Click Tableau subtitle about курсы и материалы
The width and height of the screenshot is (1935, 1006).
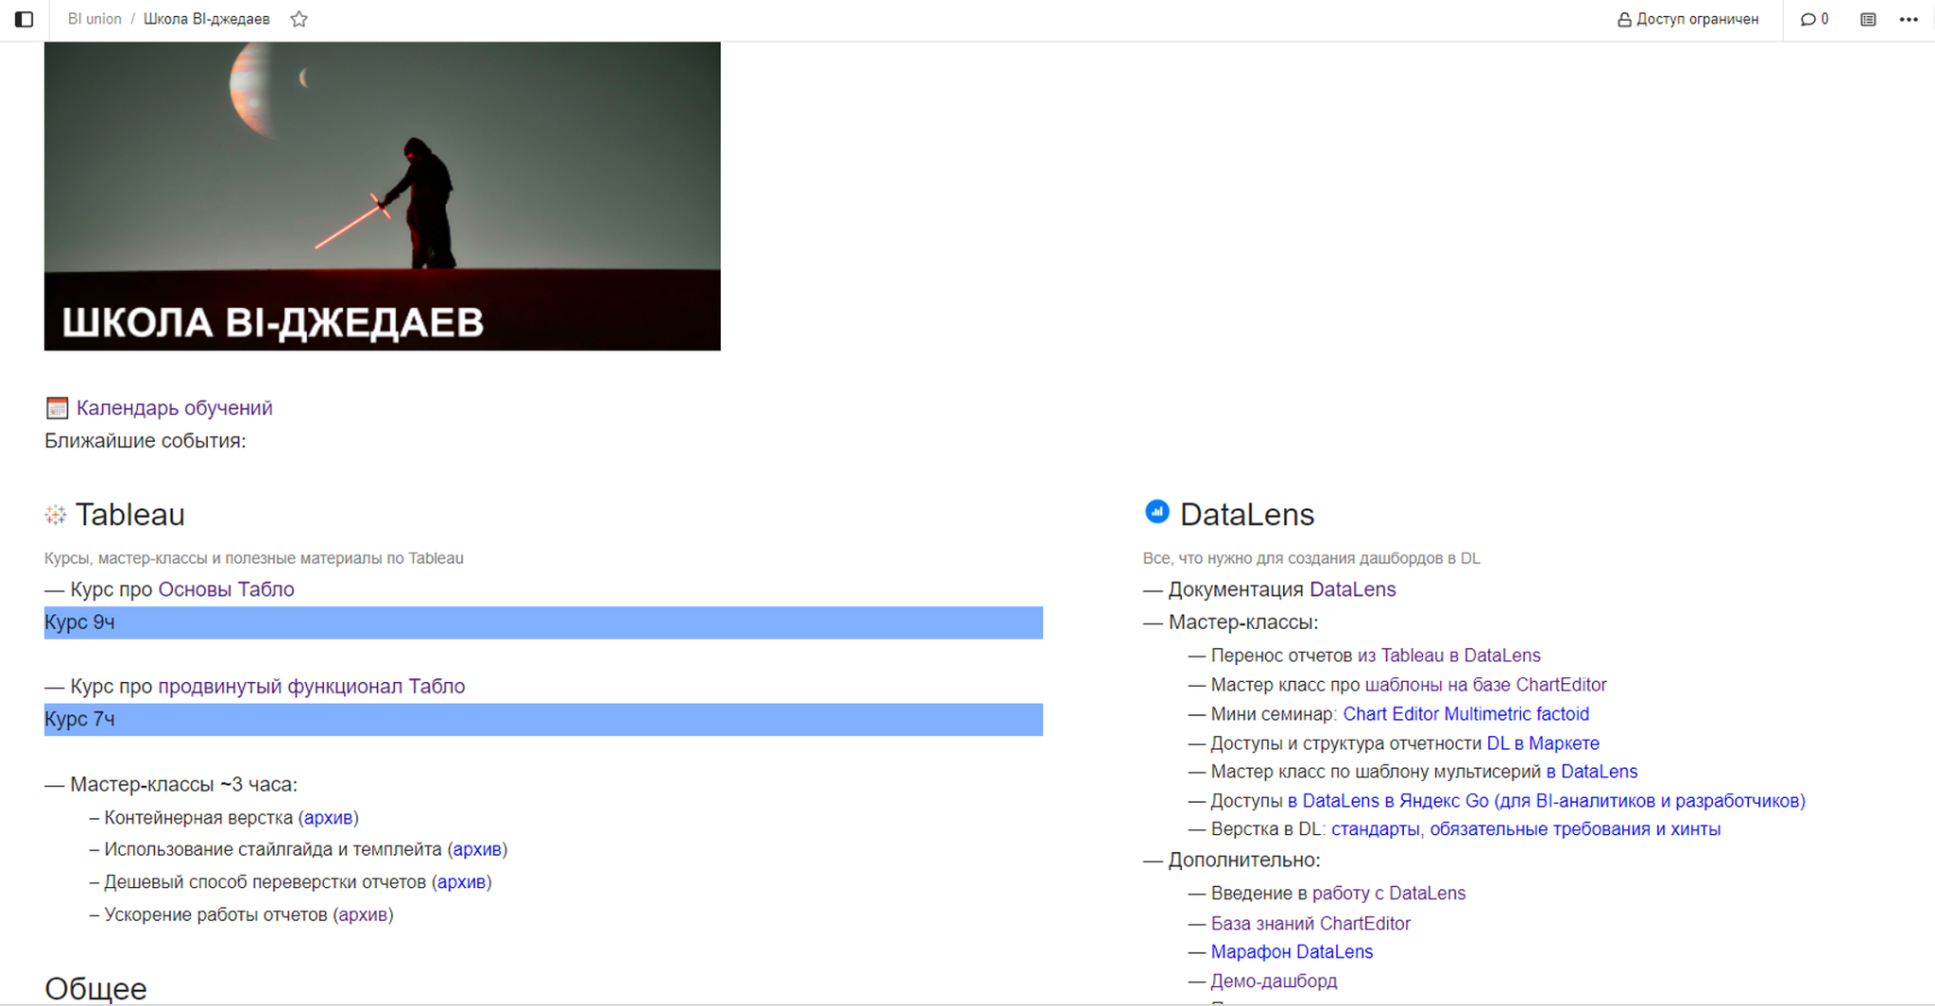[254, 558]
